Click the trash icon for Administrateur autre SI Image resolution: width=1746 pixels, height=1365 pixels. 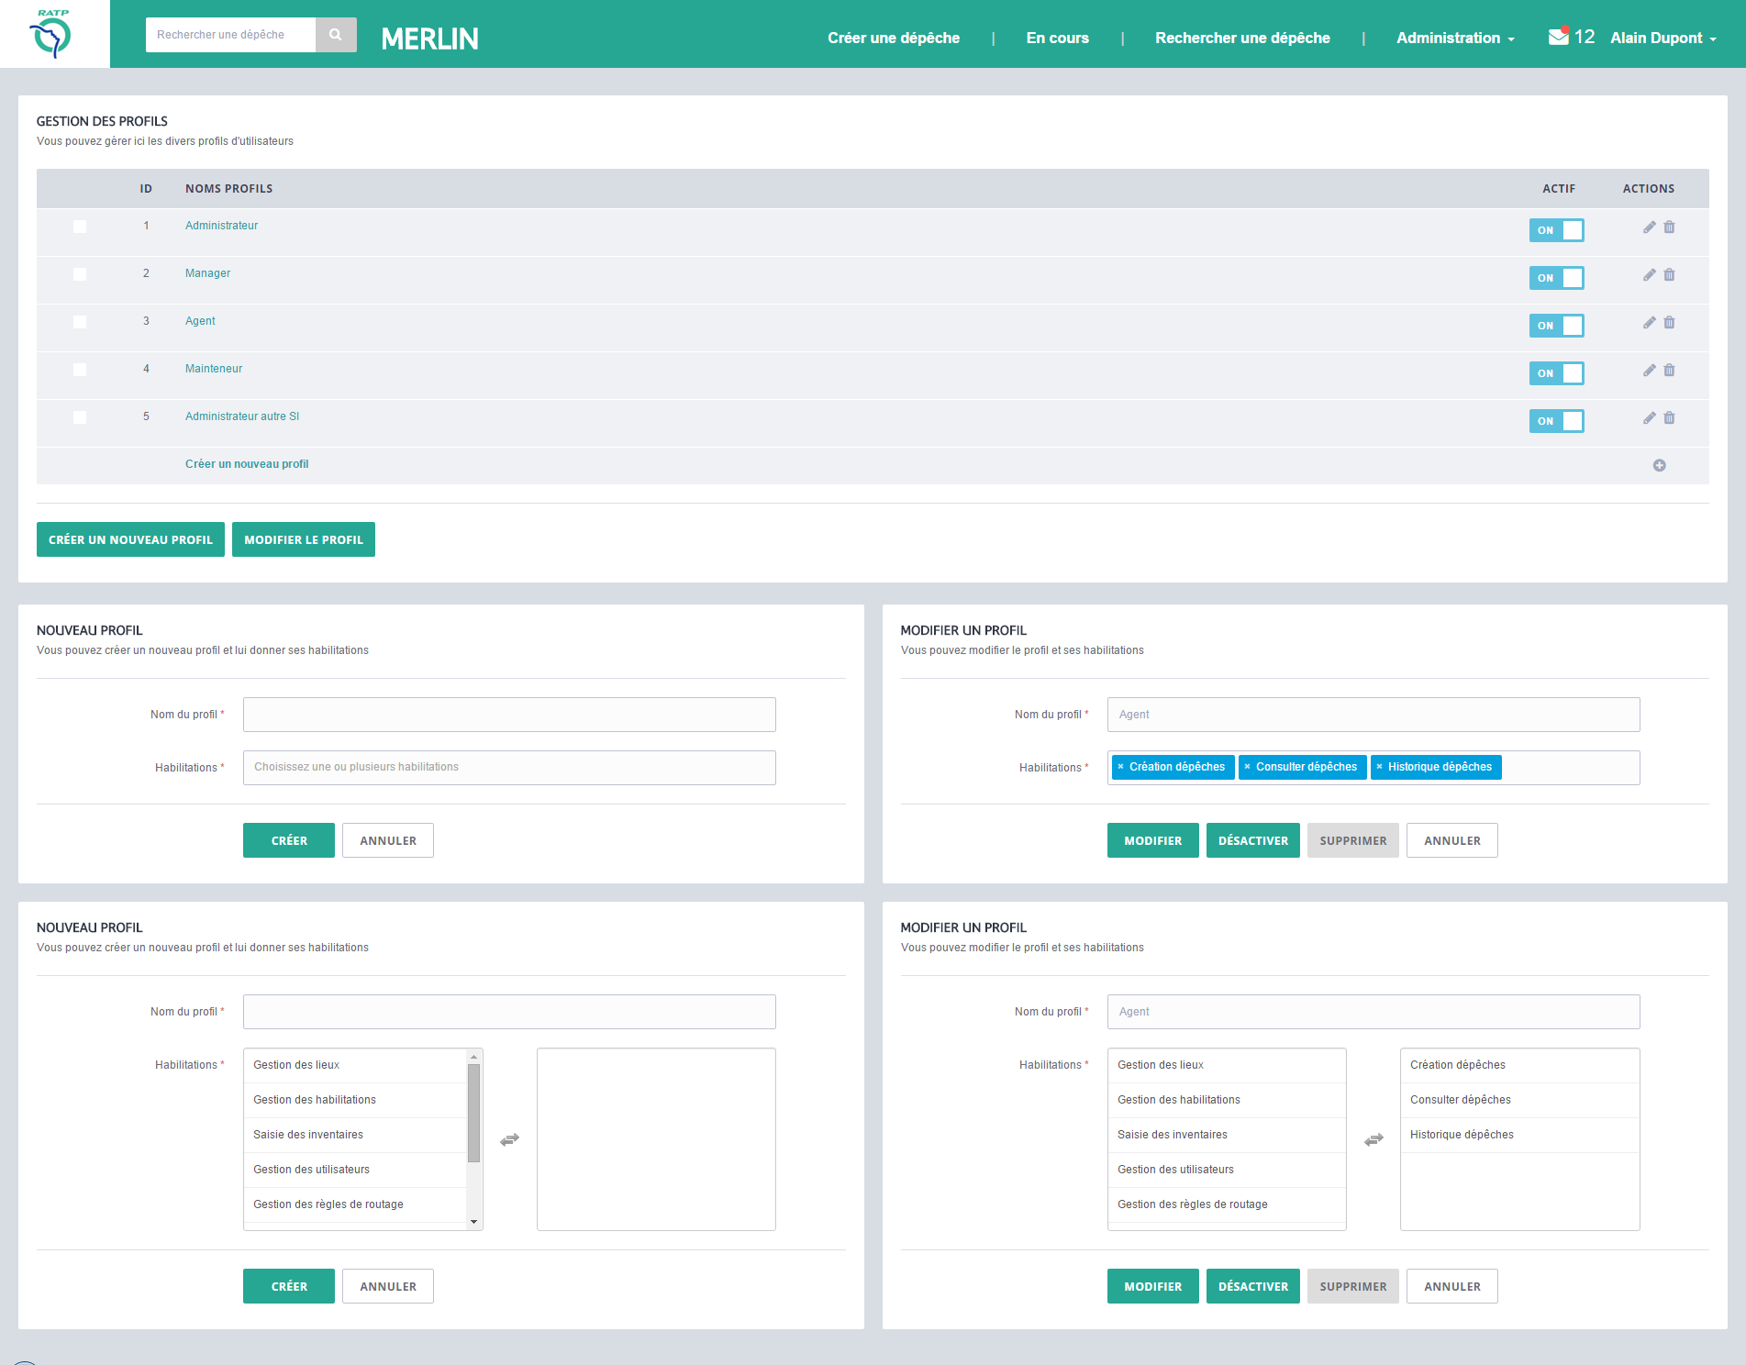click(1669, 417)
